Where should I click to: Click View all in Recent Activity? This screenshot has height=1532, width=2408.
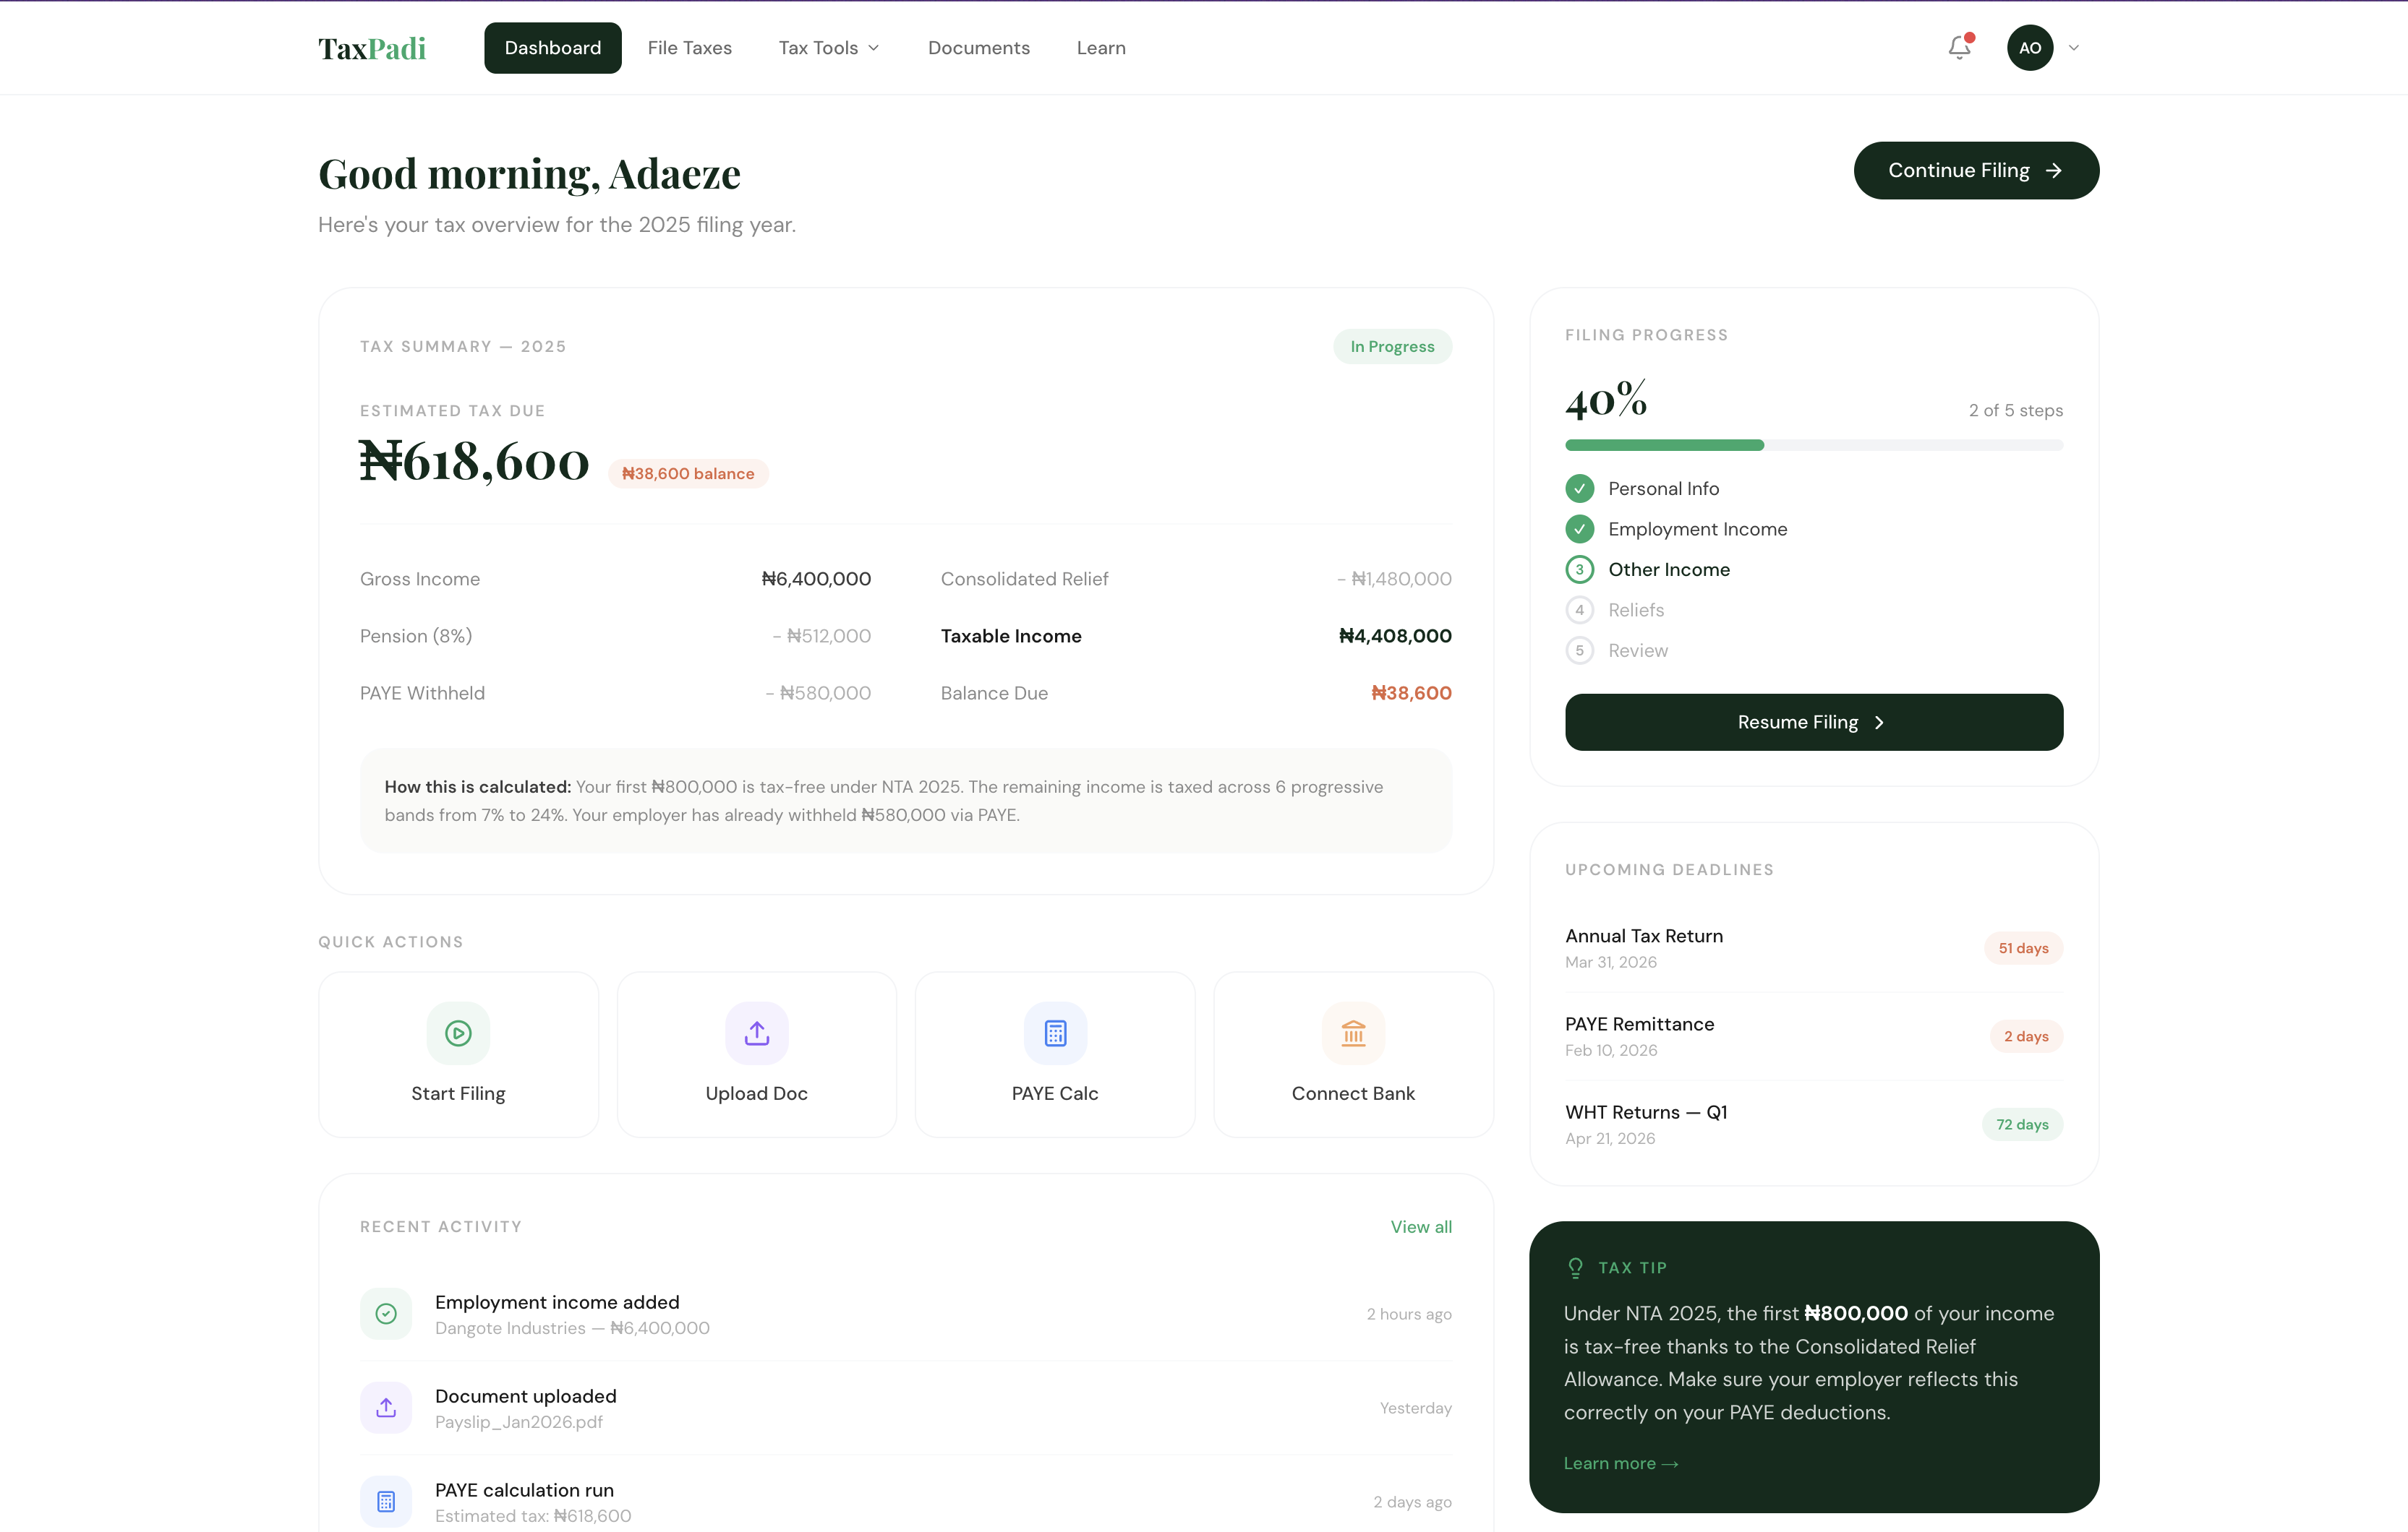[1420, 1226]
